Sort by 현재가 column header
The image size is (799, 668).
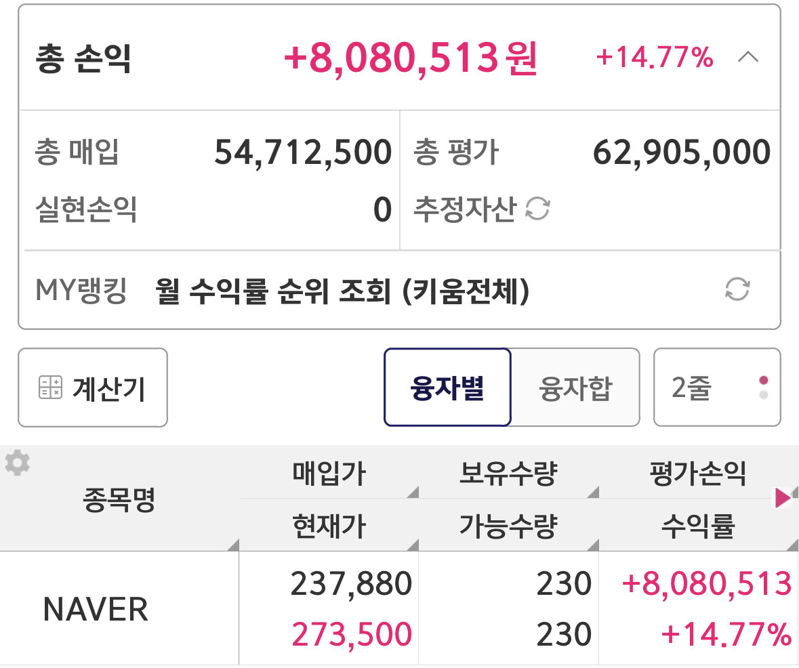(x=329, y=525)
